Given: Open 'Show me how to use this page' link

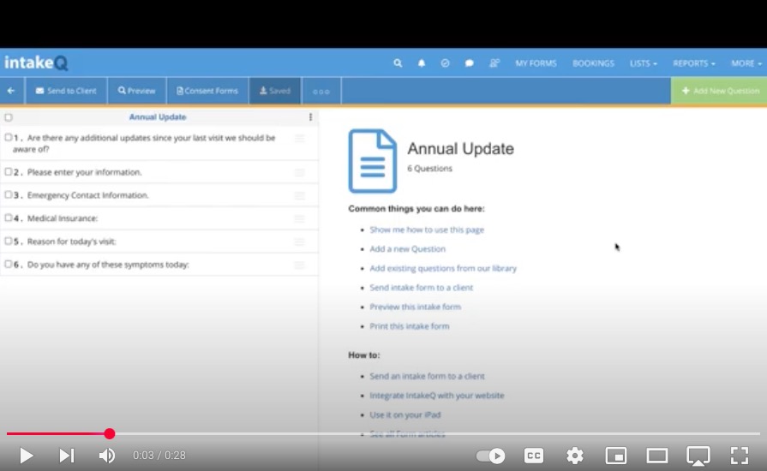Looking at the screenshot, I should click(427, 230).
